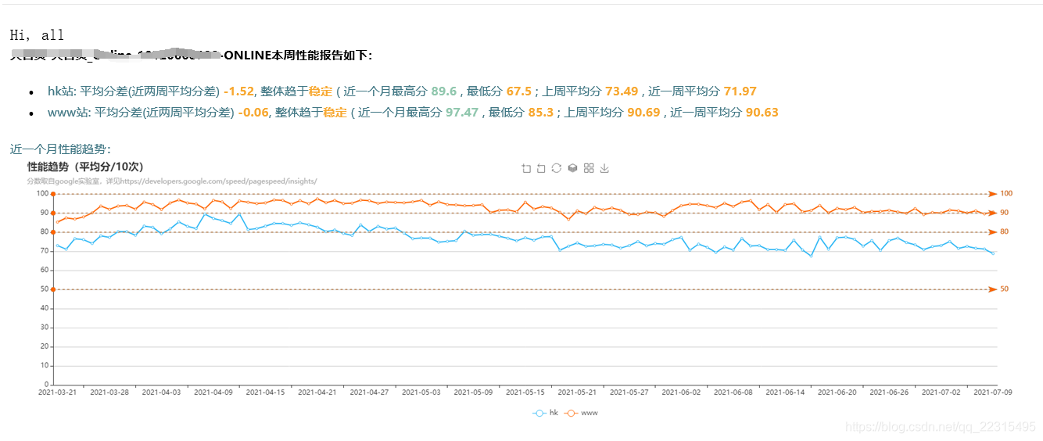Click the orange 50 mark line label

tap(1005, 289)
